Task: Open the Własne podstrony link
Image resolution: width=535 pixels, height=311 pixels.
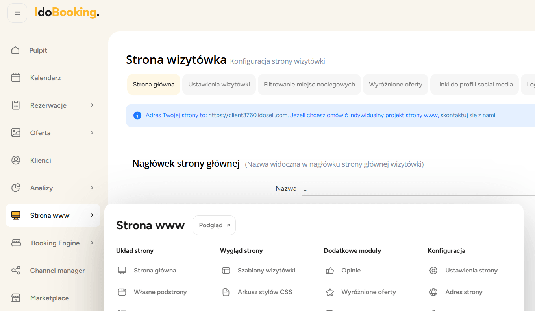Action: (x=160, y=292)
